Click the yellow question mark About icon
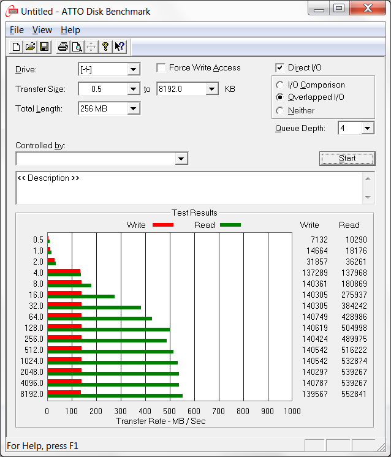Screen dimensions: 391x457 105,47
